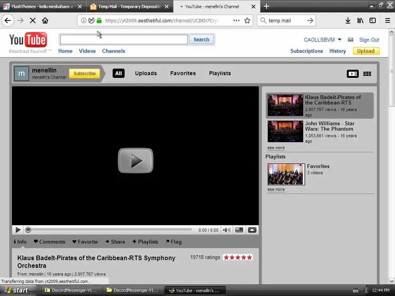Close the Temp Mail tab
The image size is (395, 296).
pos(167,7)
